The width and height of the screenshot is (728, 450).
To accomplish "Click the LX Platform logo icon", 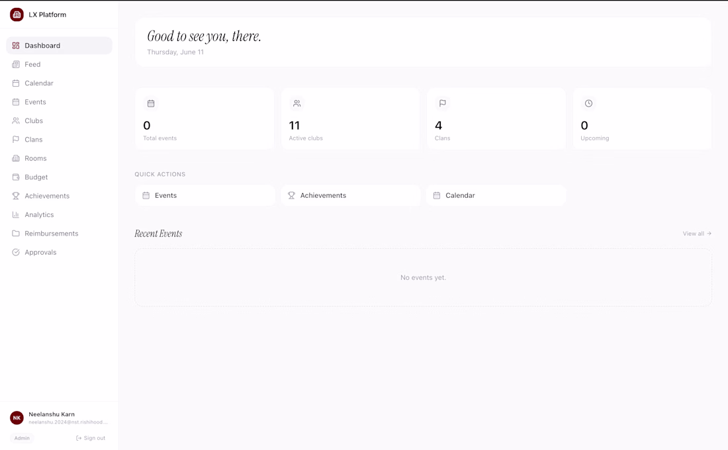I will (x=17, y=15).
